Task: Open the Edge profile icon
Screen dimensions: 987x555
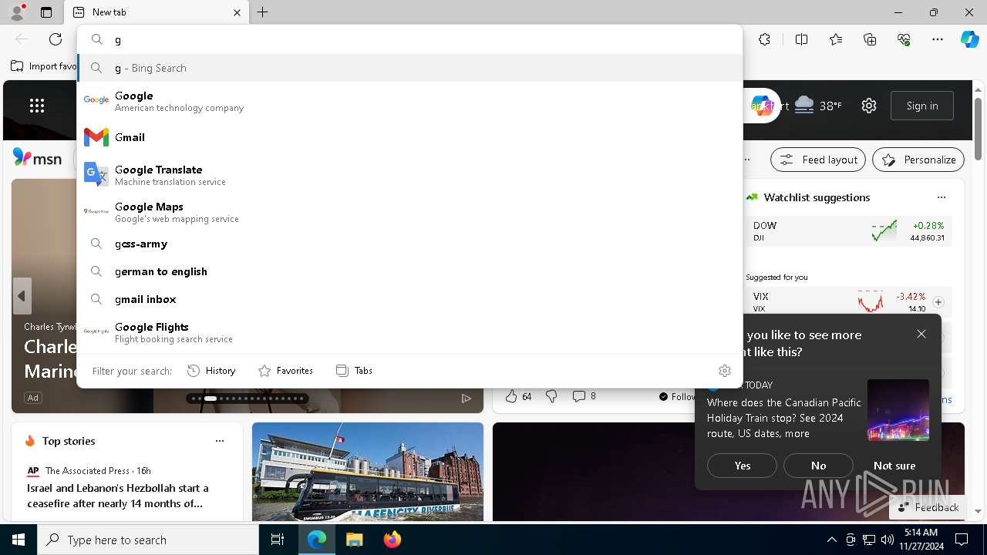Action: (x=17, y=12)
